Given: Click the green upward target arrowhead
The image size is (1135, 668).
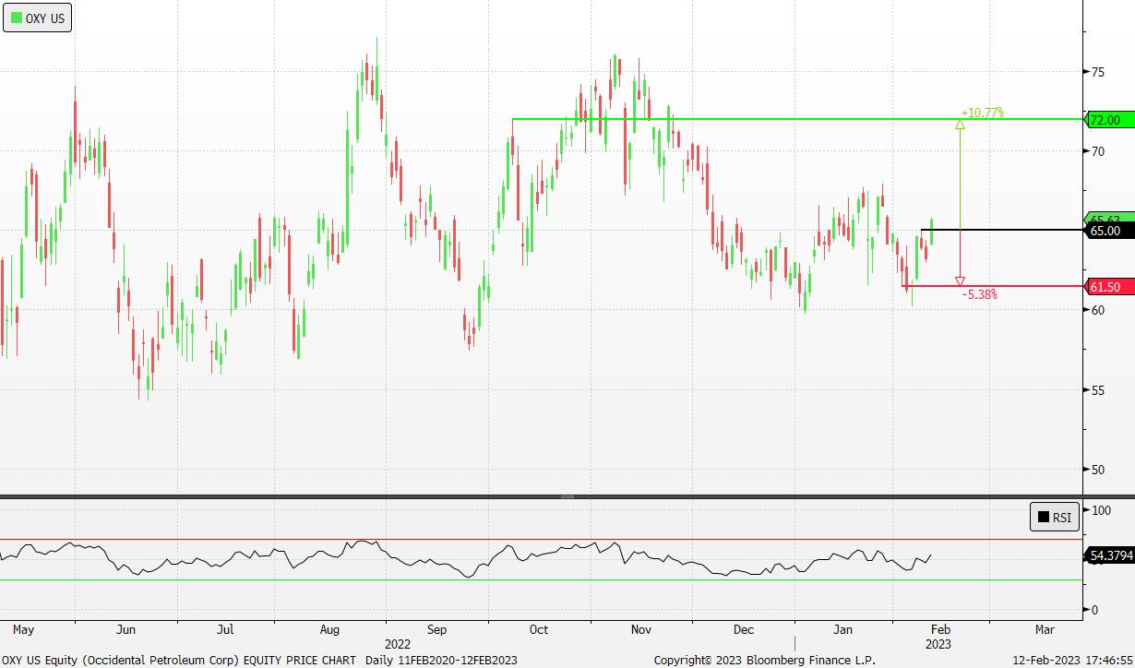Looking at the screenshot, I should (961, 124).
